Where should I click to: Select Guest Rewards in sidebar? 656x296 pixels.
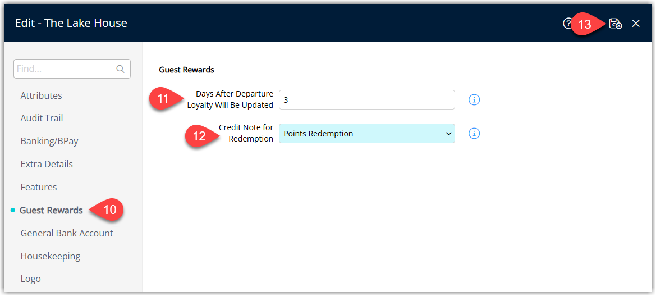click(x=51, y=210)
